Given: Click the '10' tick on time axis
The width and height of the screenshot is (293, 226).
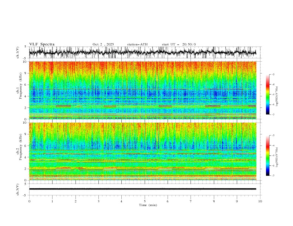Looking at the screenshot, I should [260, 201].
